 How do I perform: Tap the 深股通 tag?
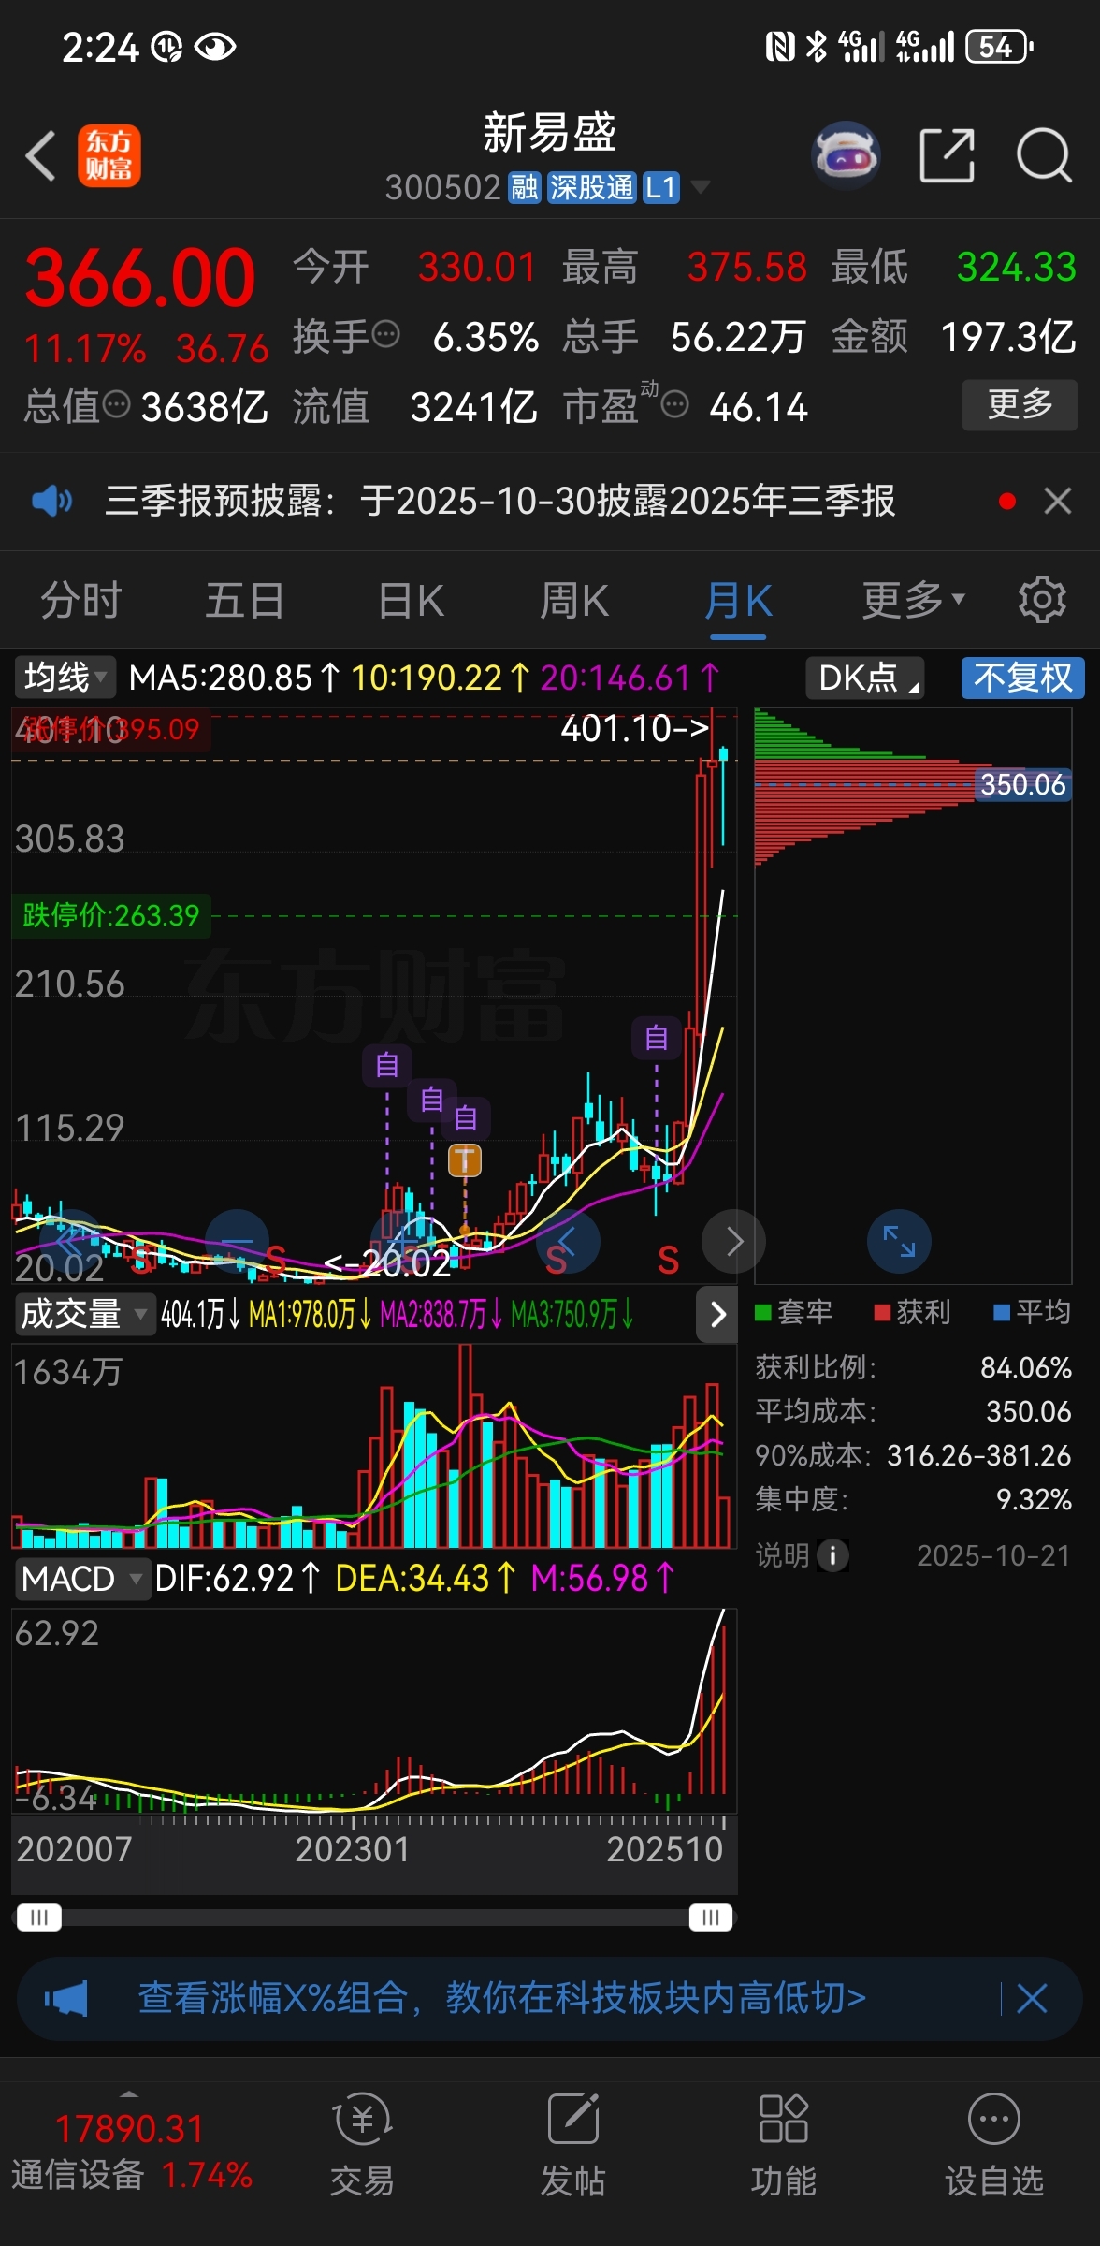click(591, 187)
